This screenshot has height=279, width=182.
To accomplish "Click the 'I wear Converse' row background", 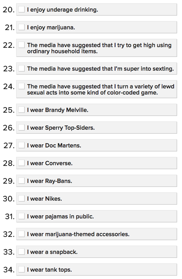I will [x=122, y=163].
